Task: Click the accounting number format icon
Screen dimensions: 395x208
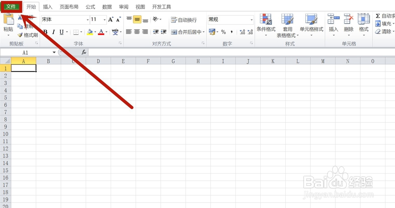Action: (212, 32)
